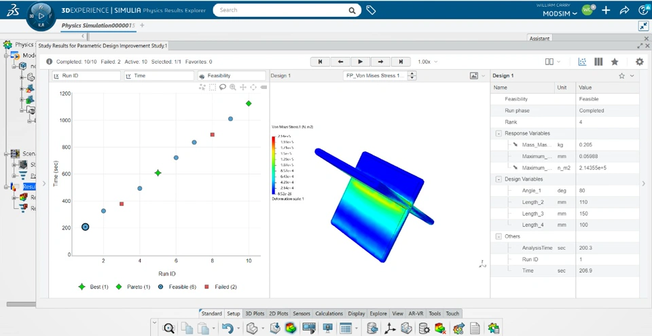Click the search magnifier icon
Viewport: 652px width, 336px height.
[x=352, y=10]
